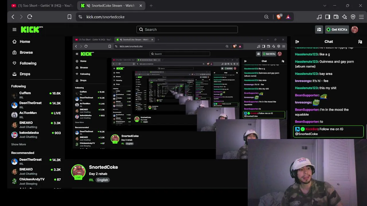Close the SnortedCoke Stream tab
This screenshot has height=206, width=367.
pos(140,5)
